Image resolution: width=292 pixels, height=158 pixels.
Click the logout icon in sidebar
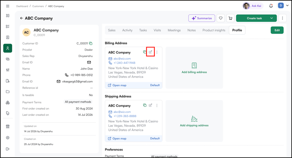point(8,149)
